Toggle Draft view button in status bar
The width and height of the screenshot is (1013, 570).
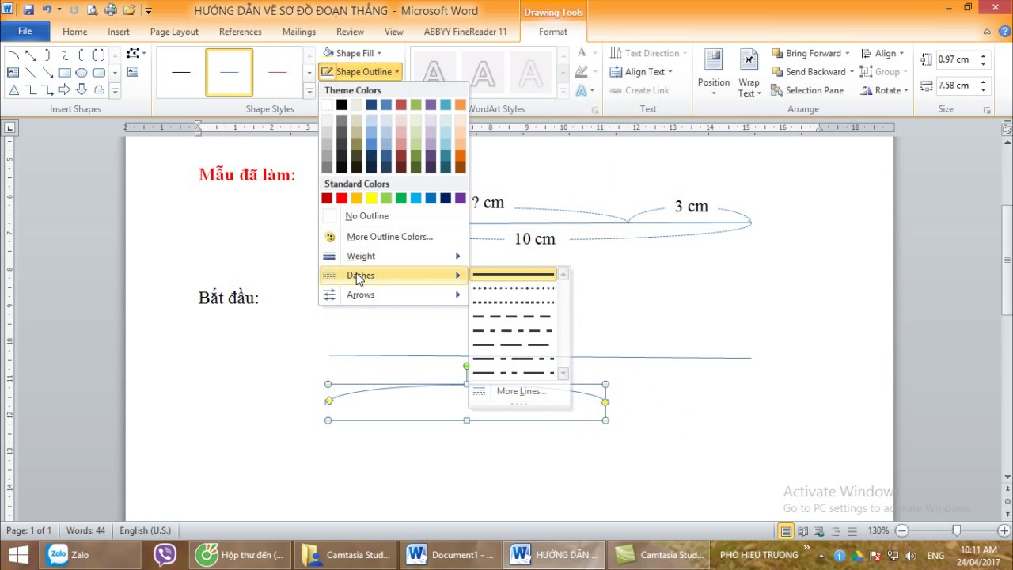[852, 531]
